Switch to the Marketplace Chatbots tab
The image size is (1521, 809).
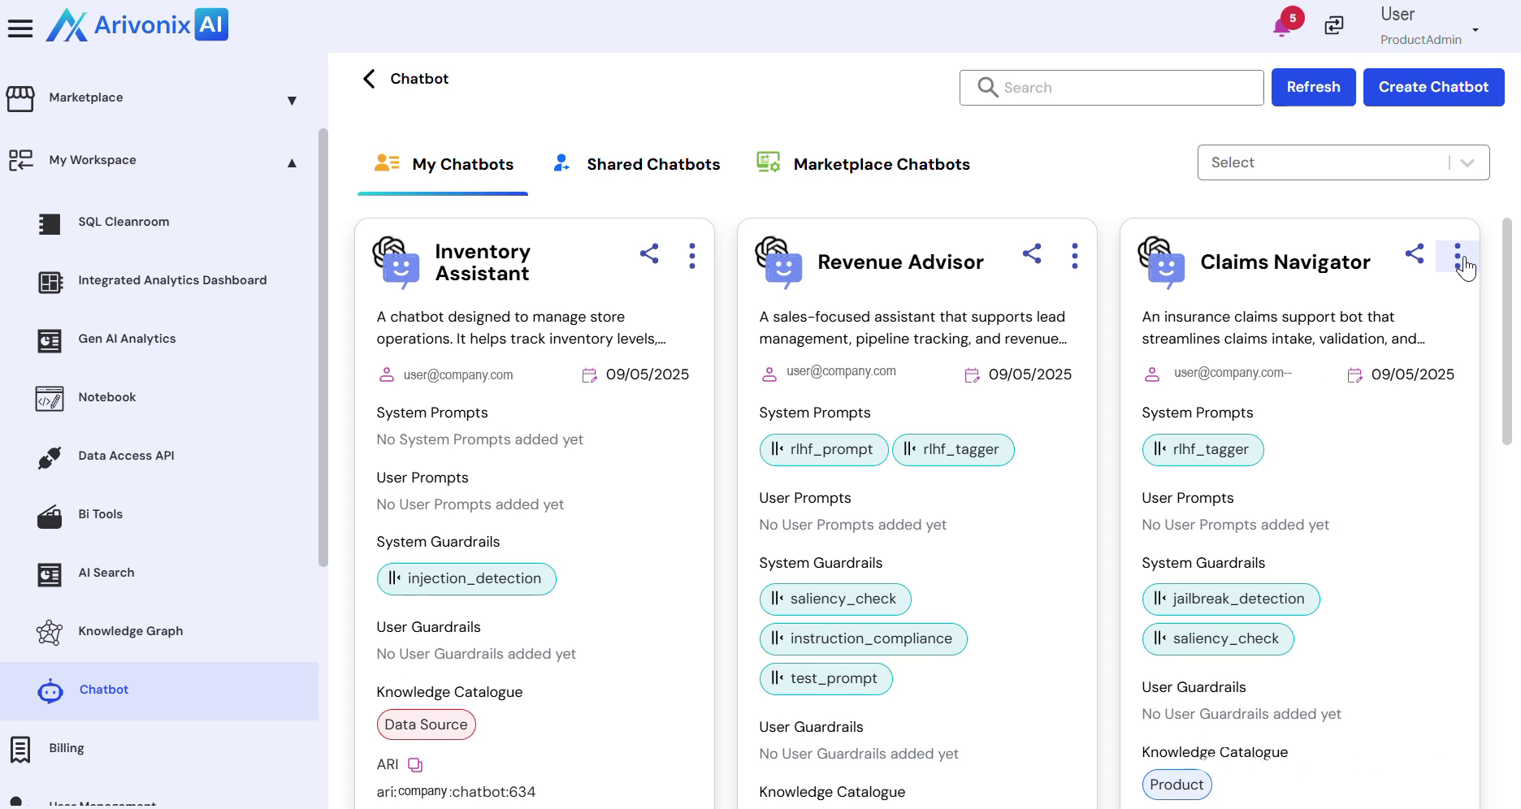point(863,164)
